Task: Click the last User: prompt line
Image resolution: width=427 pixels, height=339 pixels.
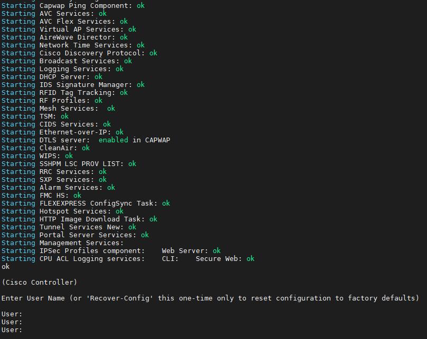Action: pos(12,330)
